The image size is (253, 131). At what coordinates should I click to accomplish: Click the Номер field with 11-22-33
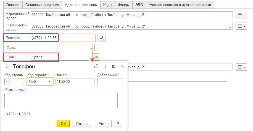[75, 82]
